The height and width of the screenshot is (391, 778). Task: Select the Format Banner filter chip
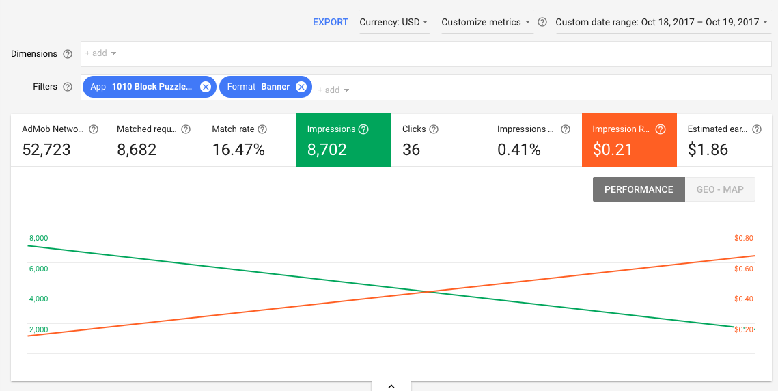(266, 87)
